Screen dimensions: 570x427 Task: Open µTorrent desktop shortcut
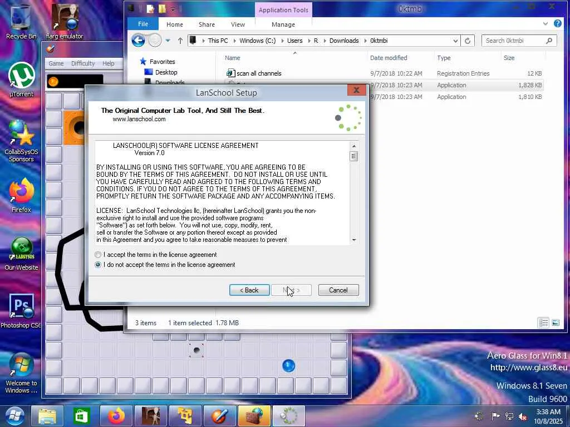[x=21, y=80]
